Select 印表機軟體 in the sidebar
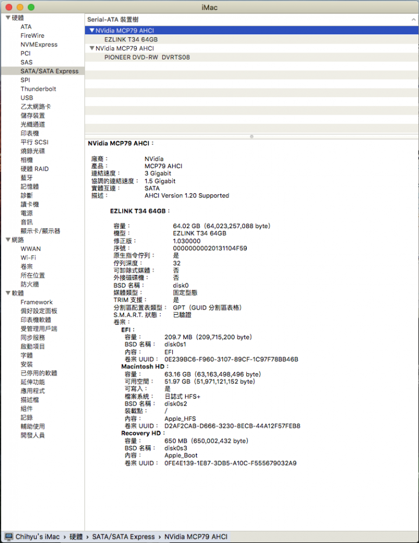 click(35, 320)
